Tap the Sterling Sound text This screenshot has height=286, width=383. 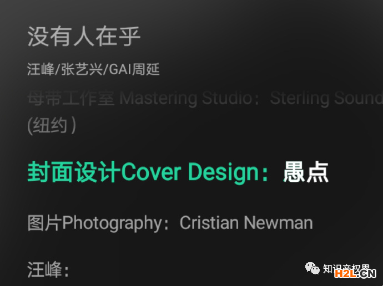coord(326,98)
